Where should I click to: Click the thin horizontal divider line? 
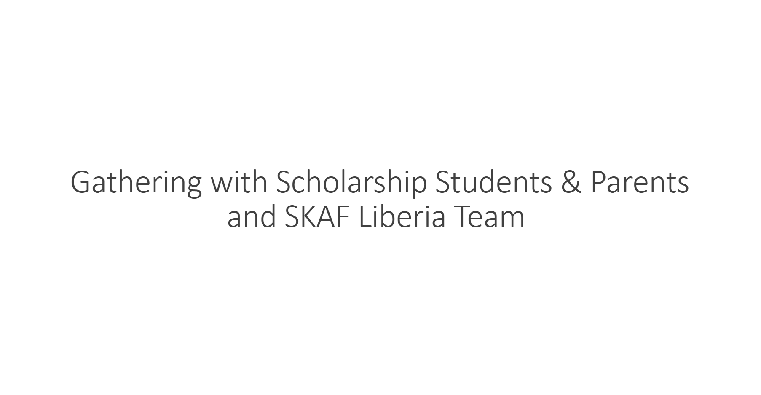point(385,109)
